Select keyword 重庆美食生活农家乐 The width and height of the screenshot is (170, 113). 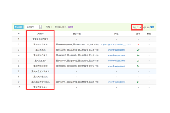41,71
